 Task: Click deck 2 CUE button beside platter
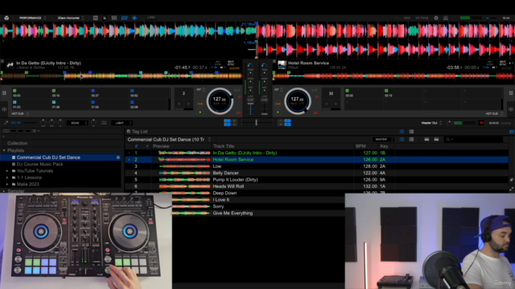[278, 104]
